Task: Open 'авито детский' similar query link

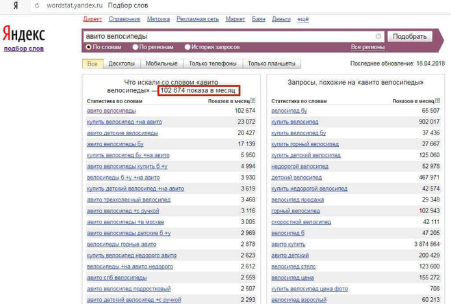Action: tap(290, 255)
